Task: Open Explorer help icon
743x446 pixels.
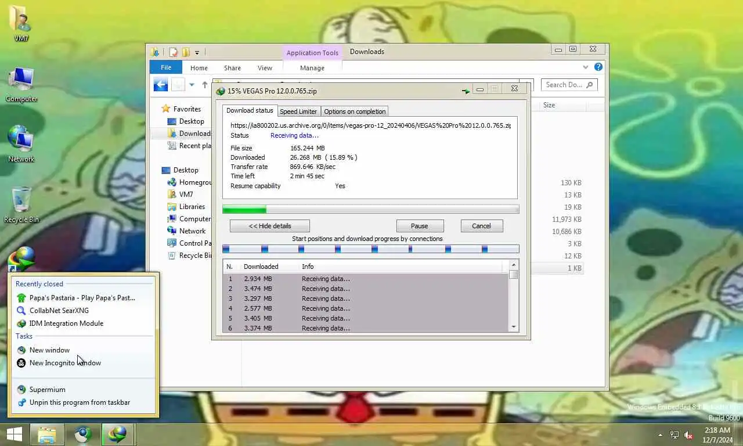Action: click(x=598, y=67)
